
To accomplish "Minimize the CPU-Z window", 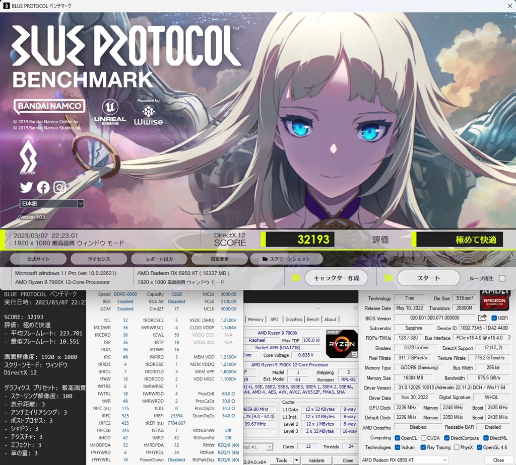I will point(318,308).
